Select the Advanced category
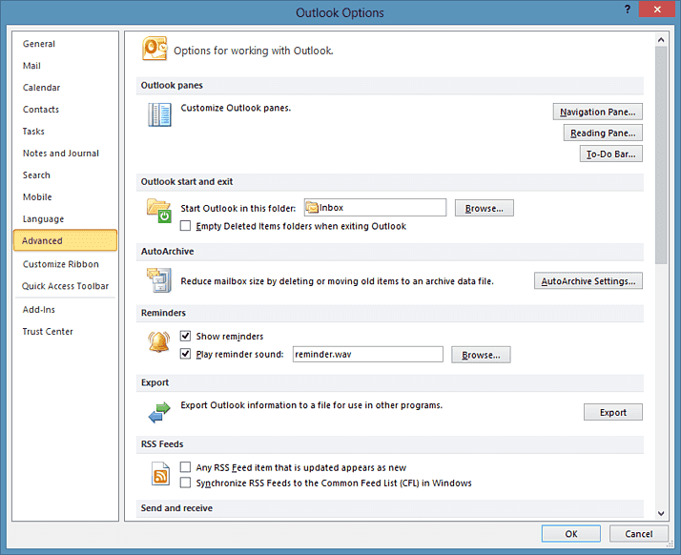The image size is (681, 555). pos(65,240)
